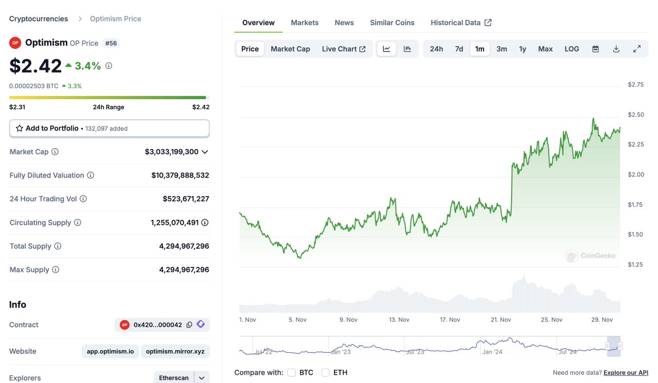Open Etherscan explorer link
The height and width of the screenshot is (383, 658).
click(174, 378)
